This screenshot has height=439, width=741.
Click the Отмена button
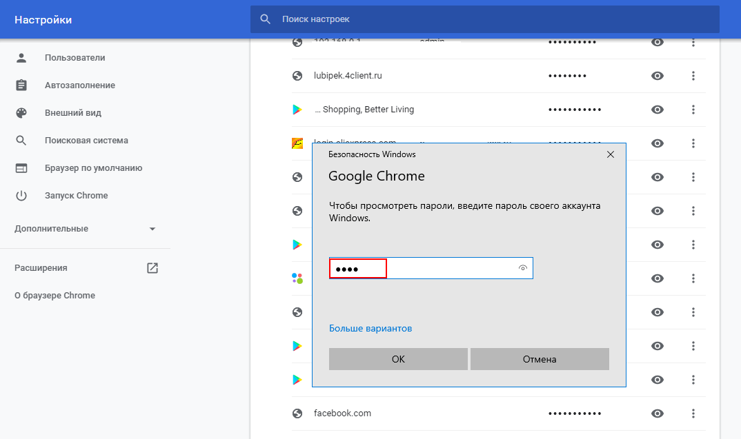tap(540, 359)
